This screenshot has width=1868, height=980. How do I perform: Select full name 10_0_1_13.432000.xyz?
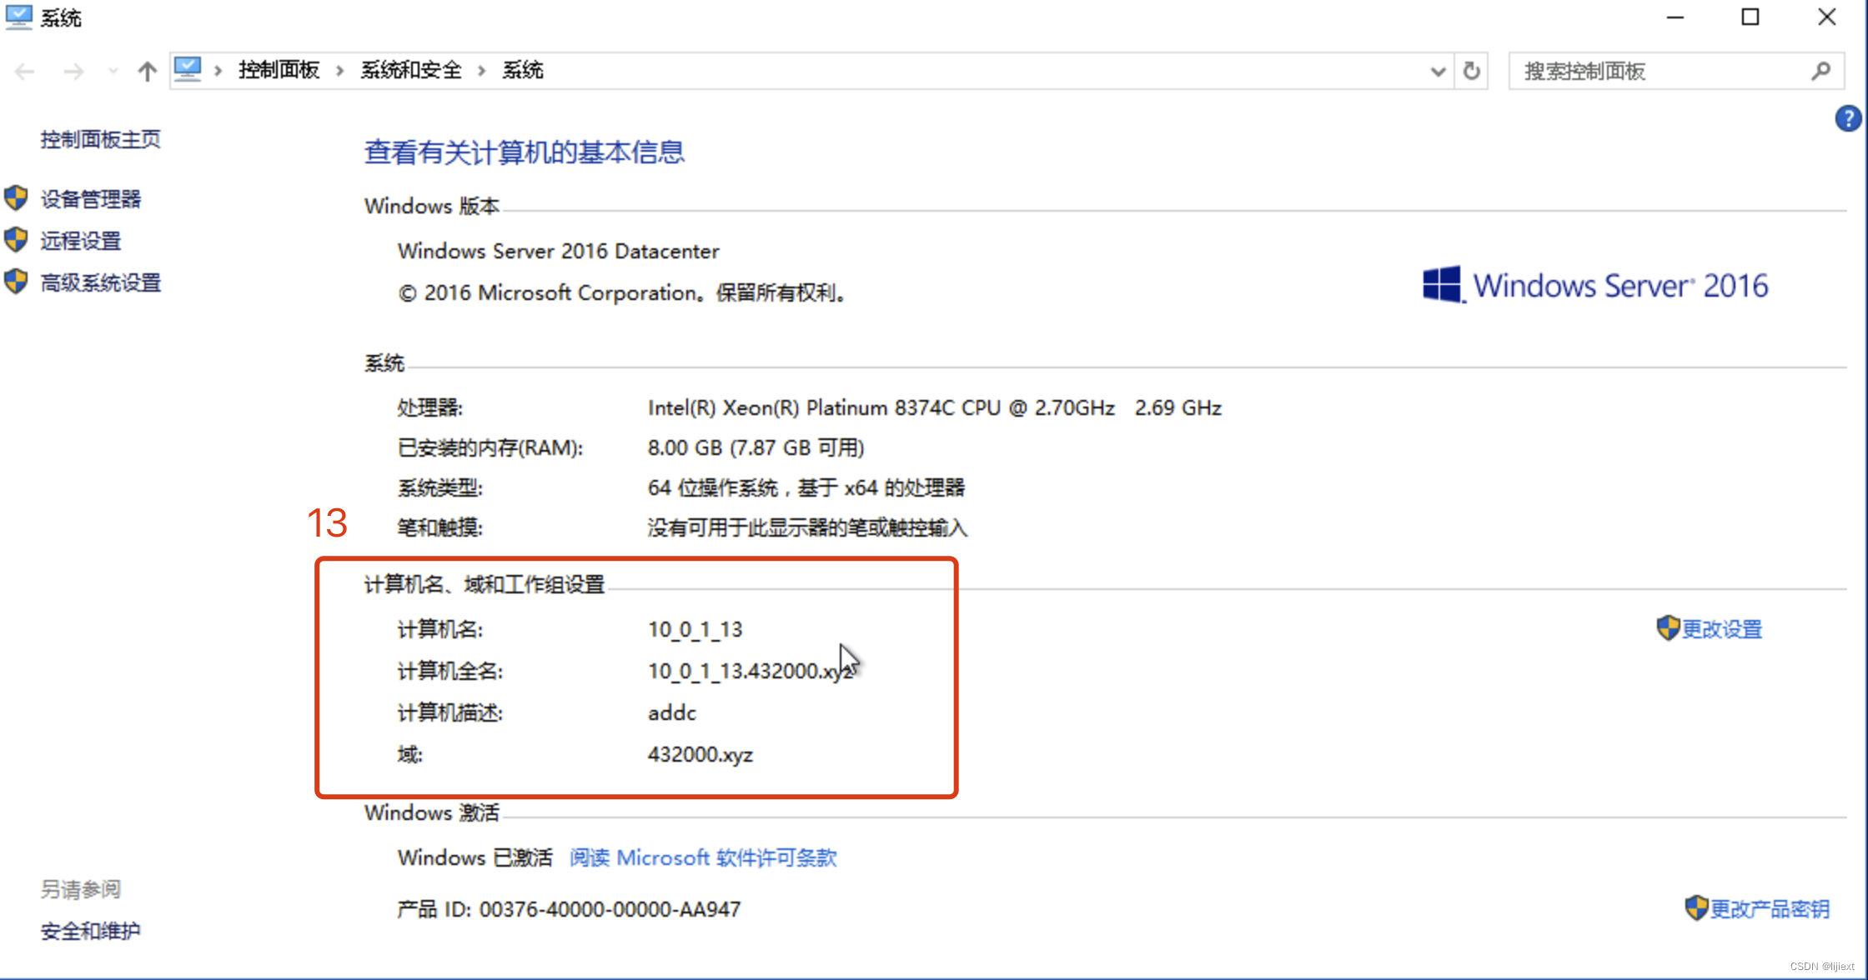[751, 671]
